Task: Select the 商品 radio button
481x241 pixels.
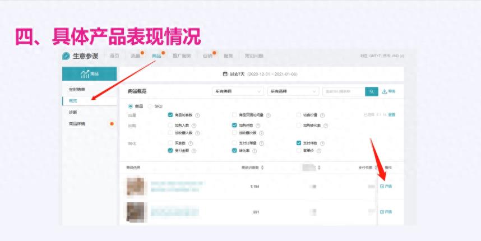Action: [x=131, y=106]
